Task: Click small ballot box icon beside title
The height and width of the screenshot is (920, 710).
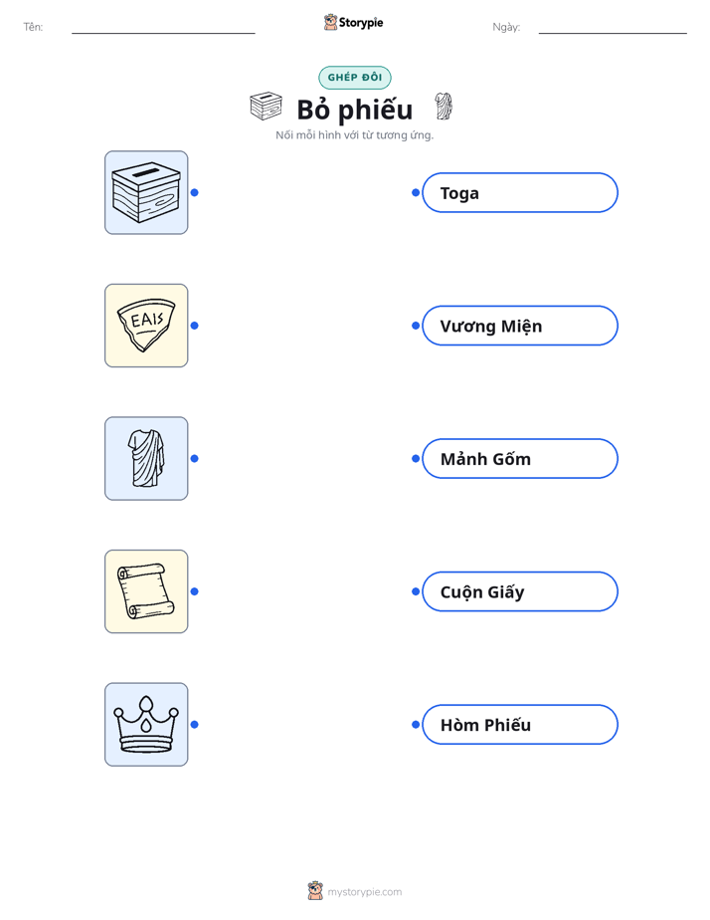Action: (266, 107)
